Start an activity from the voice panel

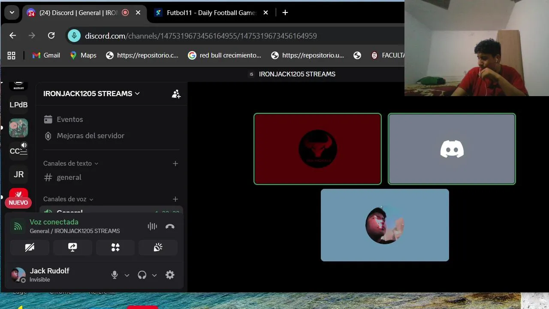click(x=115, y=247)
